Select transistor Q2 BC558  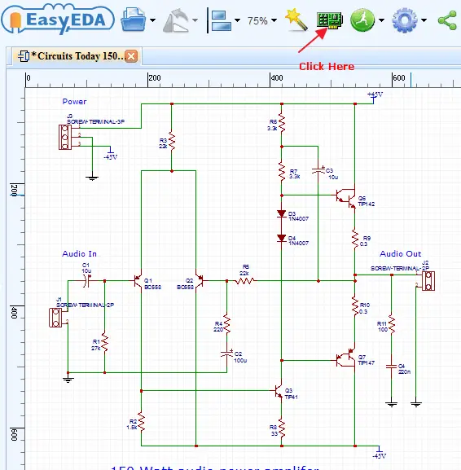click(200, 281)
